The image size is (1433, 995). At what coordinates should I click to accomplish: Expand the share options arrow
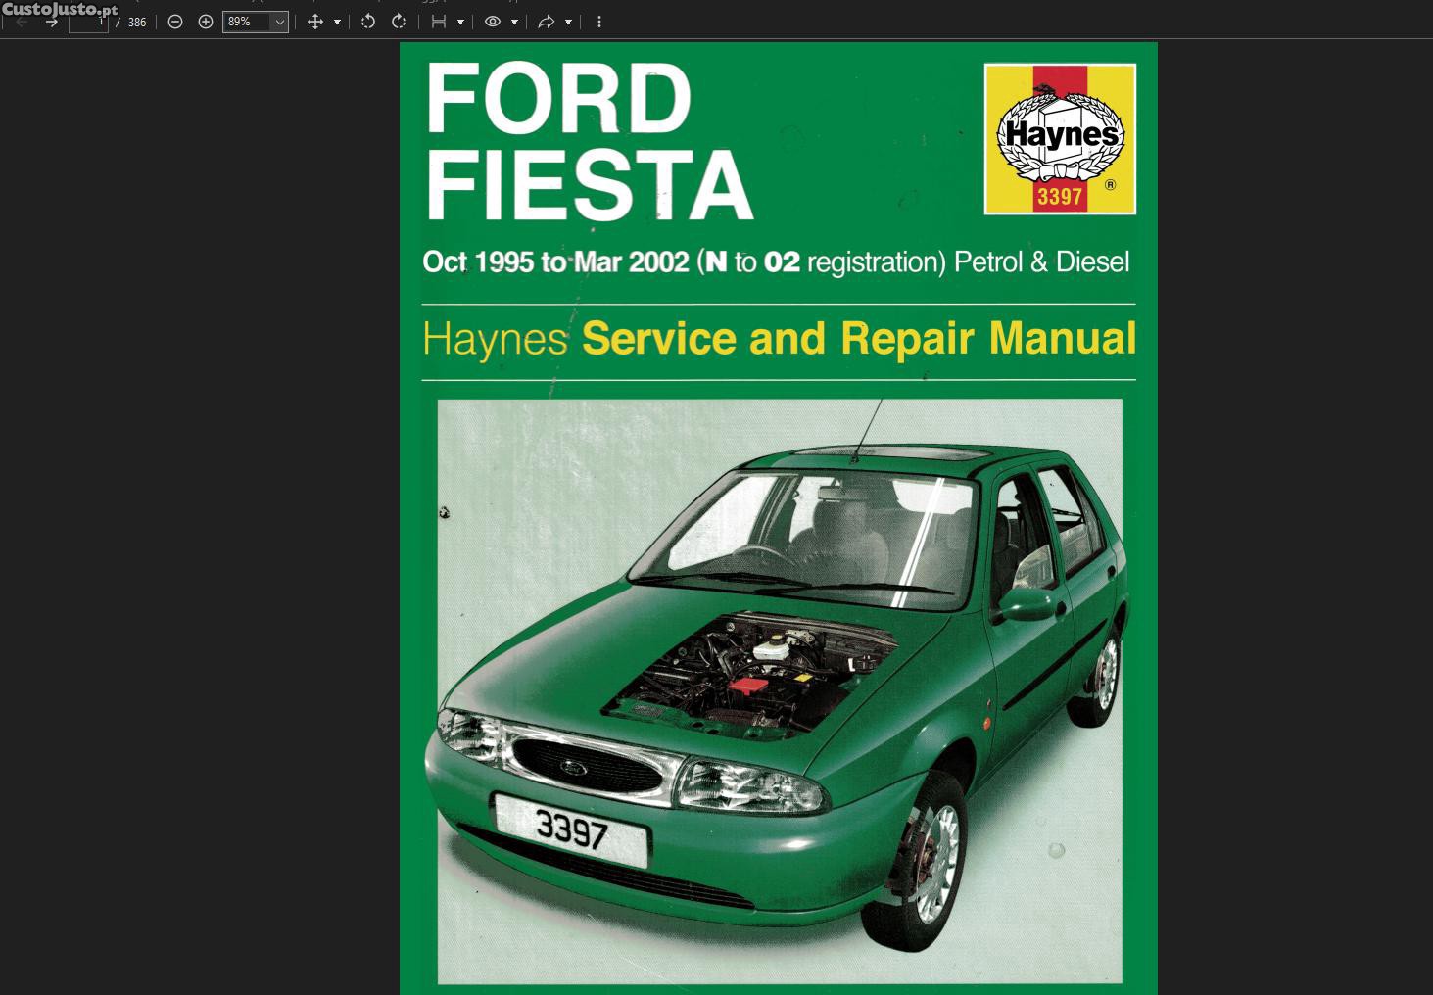pyautogui.click(x=568, y=22)
